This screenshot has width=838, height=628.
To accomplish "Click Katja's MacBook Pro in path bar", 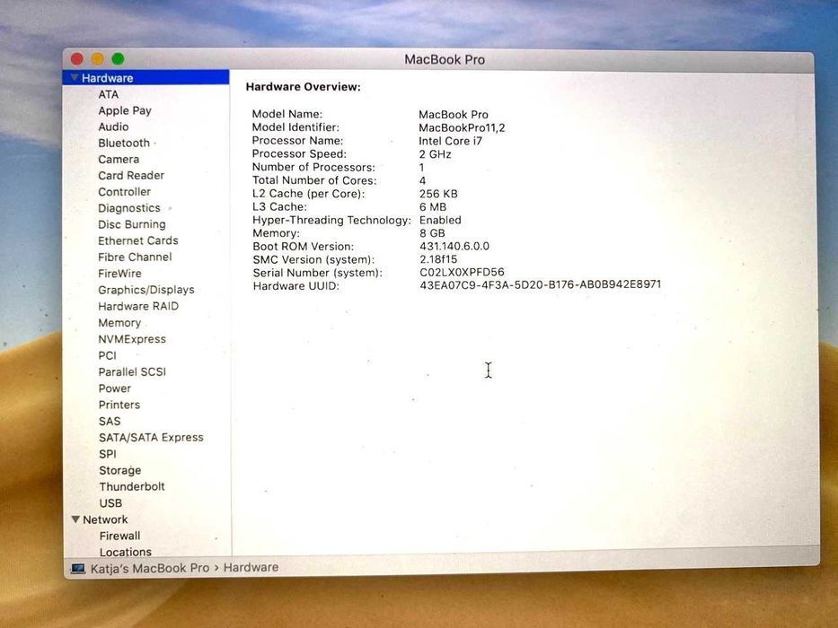I will click(x=150, y=568).
